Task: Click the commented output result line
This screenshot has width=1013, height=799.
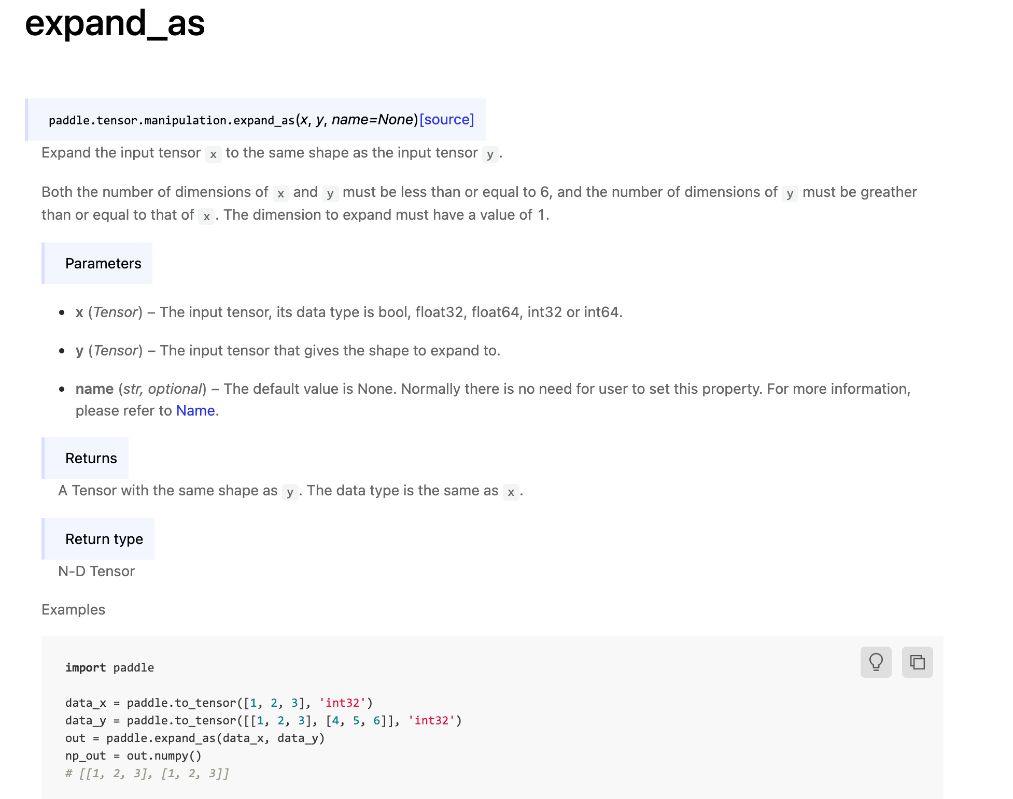Action: pos(147,774)
